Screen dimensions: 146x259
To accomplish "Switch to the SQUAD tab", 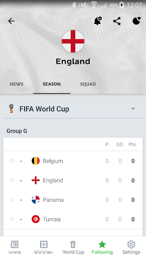I will click(x=88, y=84).
